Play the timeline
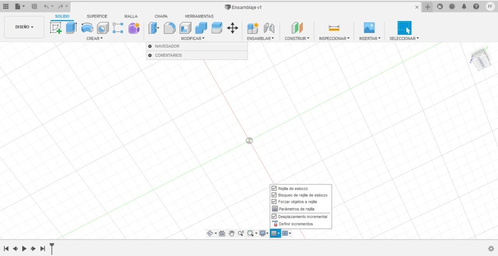The height and width of the screenshot is (256, 498). (x=24, y=249)
